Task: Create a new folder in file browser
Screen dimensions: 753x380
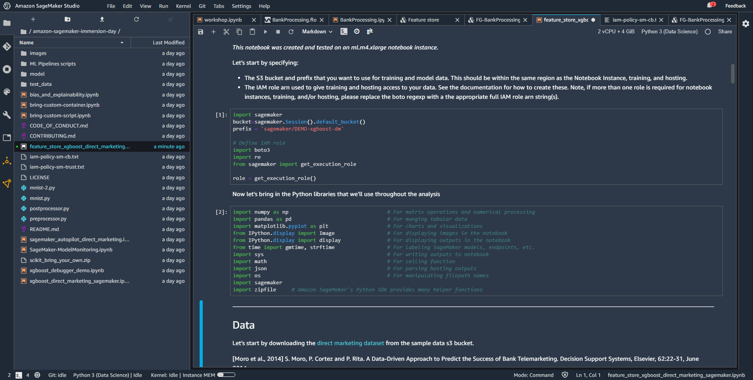Action: [67, 19]
